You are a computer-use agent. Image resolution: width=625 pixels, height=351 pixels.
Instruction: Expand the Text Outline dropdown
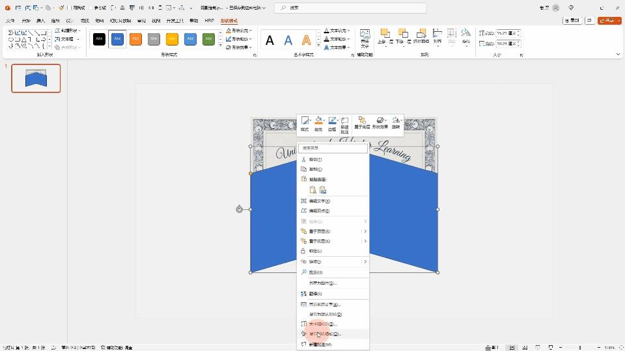tap(337, 39)
